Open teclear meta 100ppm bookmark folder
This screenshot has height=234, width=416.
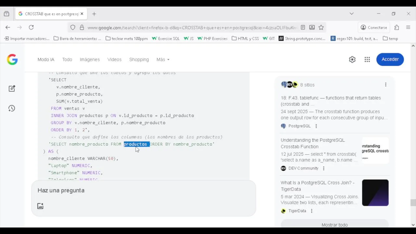tap(127, 38)
